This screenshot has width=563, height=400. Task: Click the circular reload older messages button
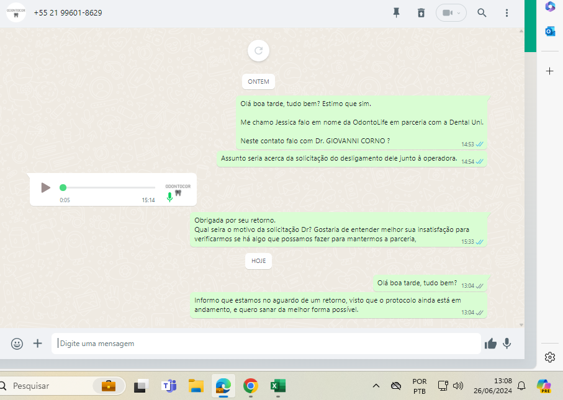[x=258, y=51]
